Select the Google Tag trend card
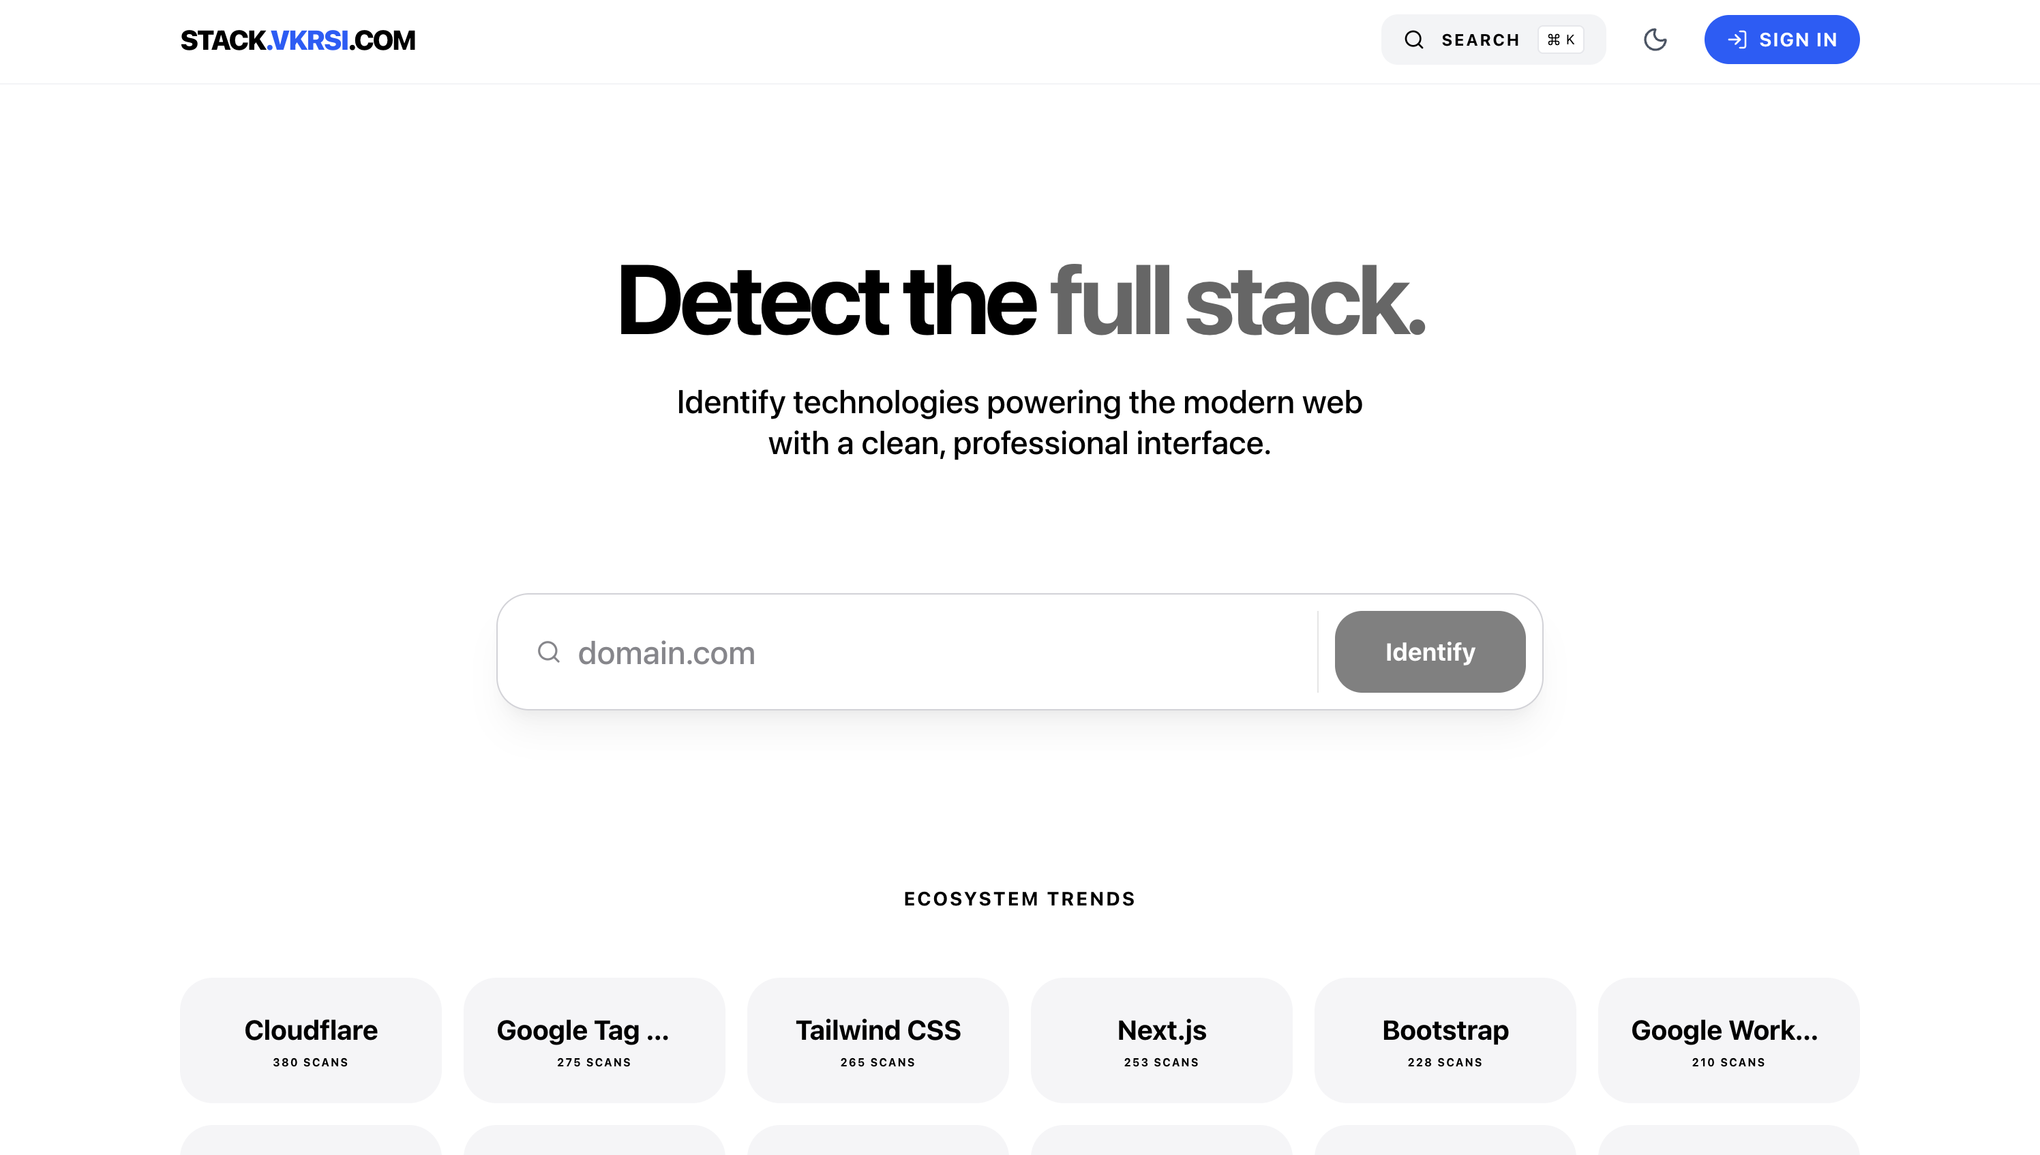Image resolution: width=2040 pixels, height=1155 pixels. tap(594, 1039)
